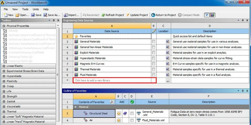This screenshot has height=125, width=251.
Task: Click the Compact Mode button
Action: 189,15
